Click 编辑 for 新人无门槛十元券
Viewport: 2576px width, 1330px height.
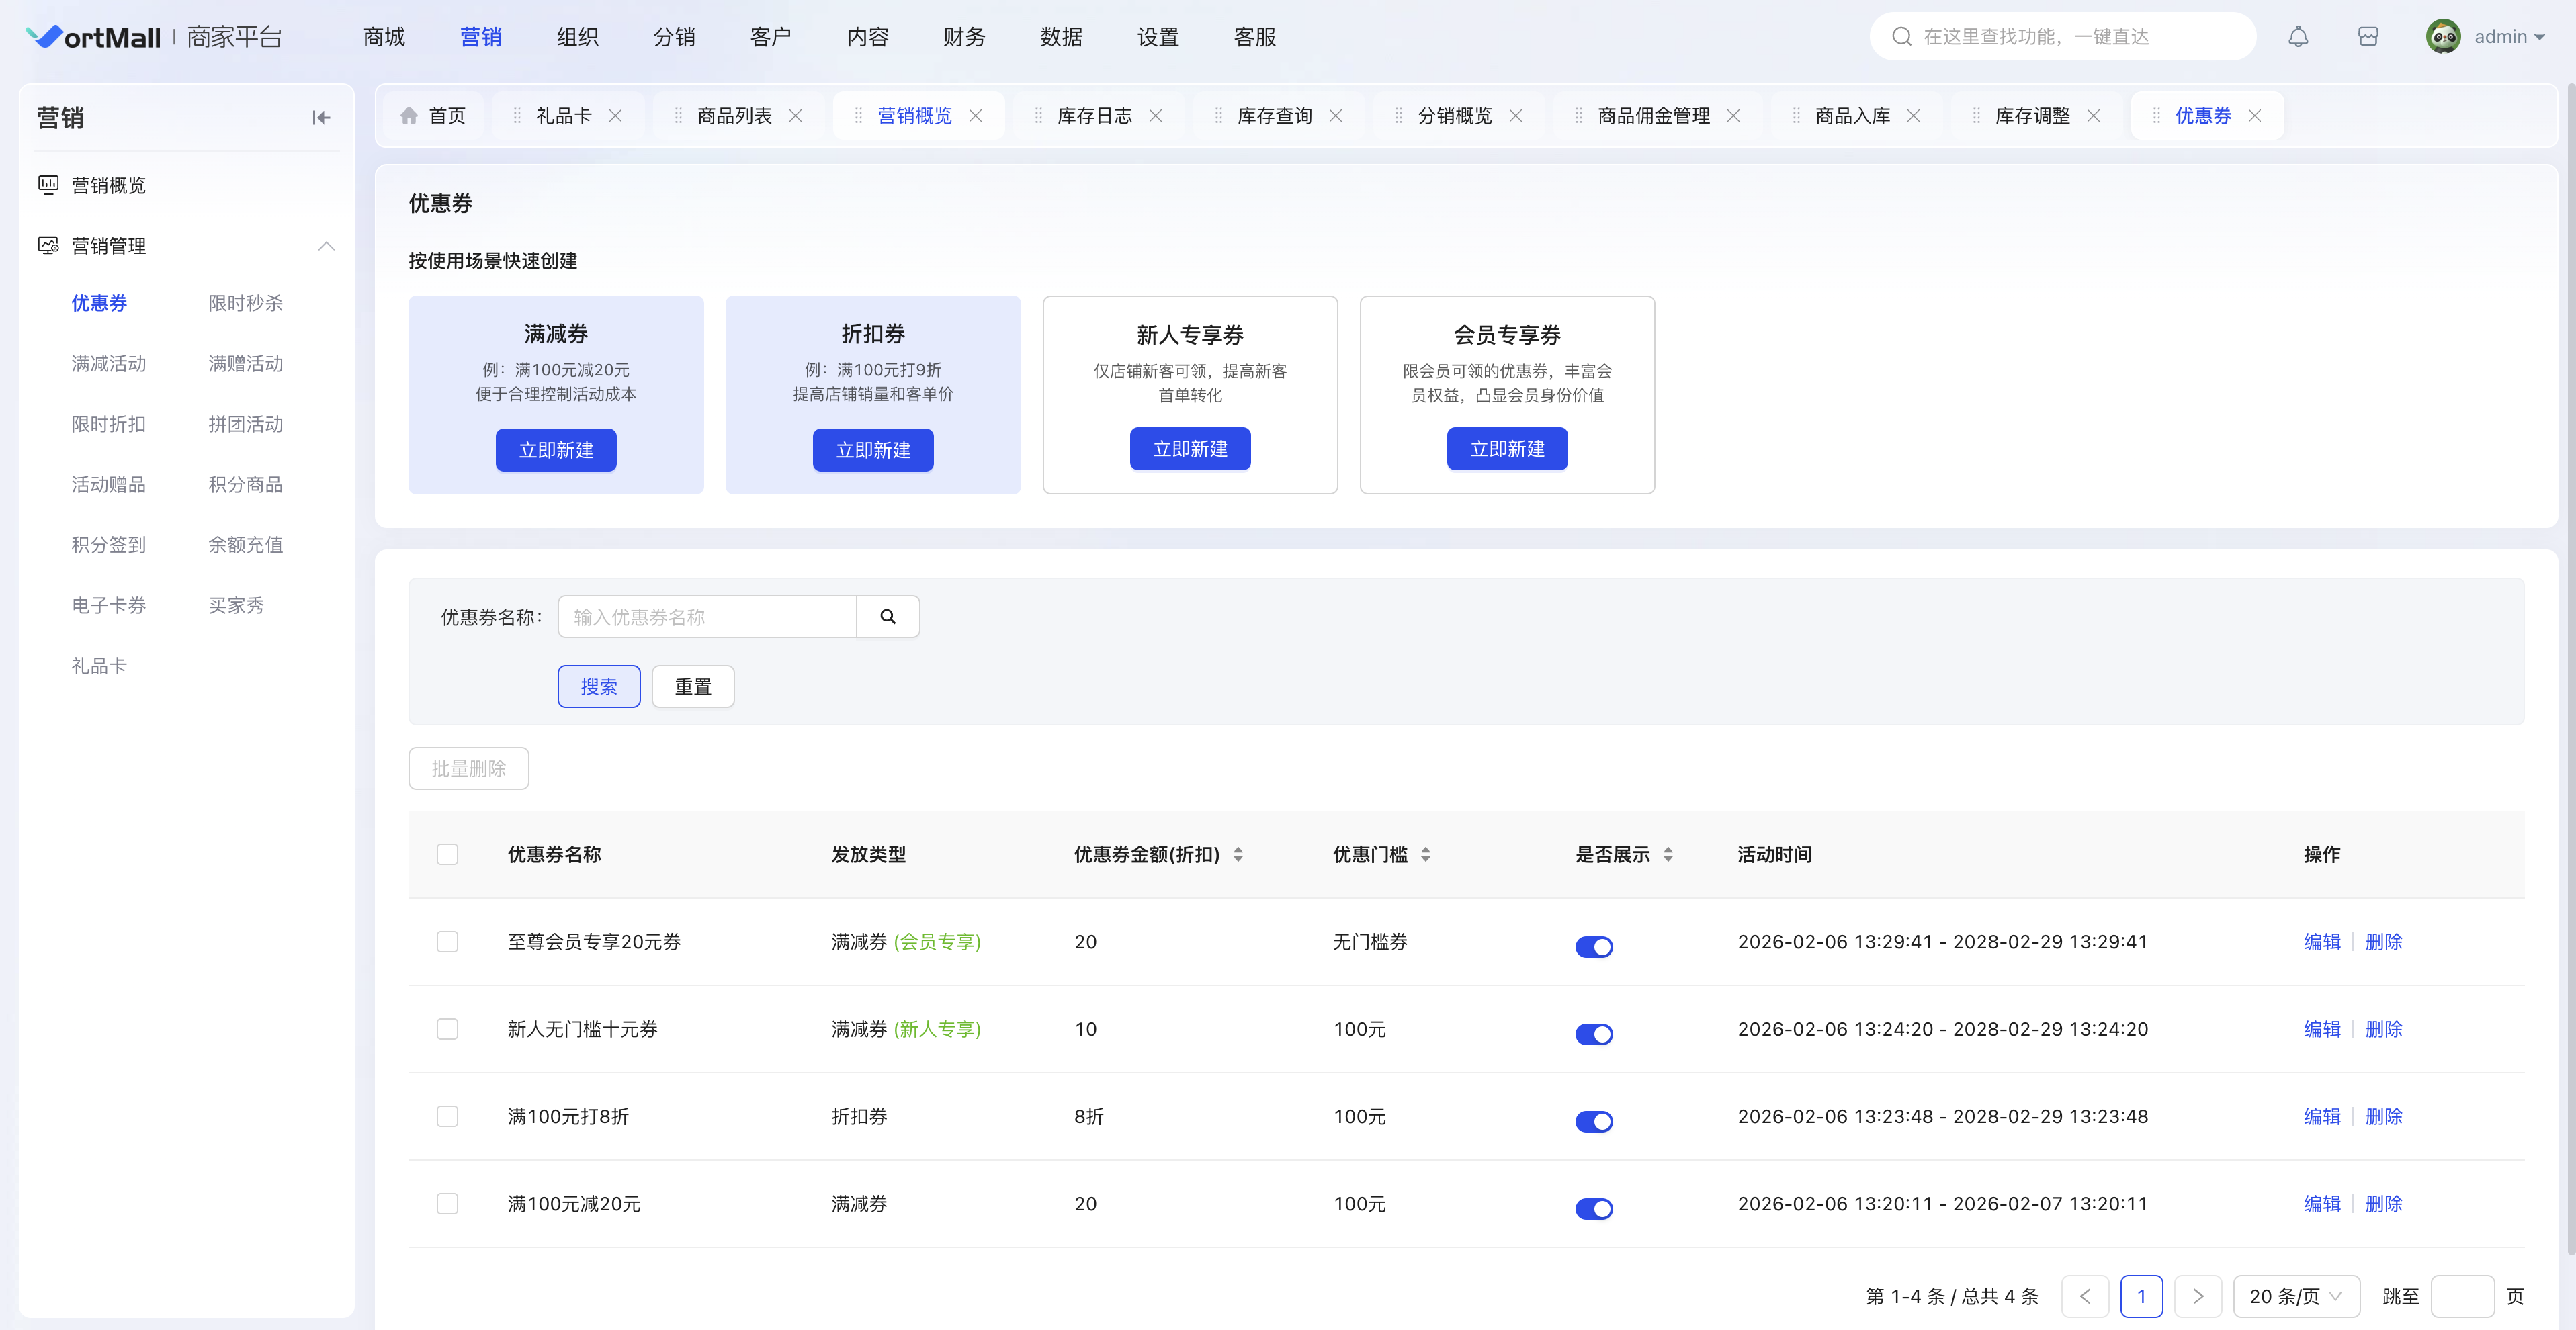point(2321,1029)
